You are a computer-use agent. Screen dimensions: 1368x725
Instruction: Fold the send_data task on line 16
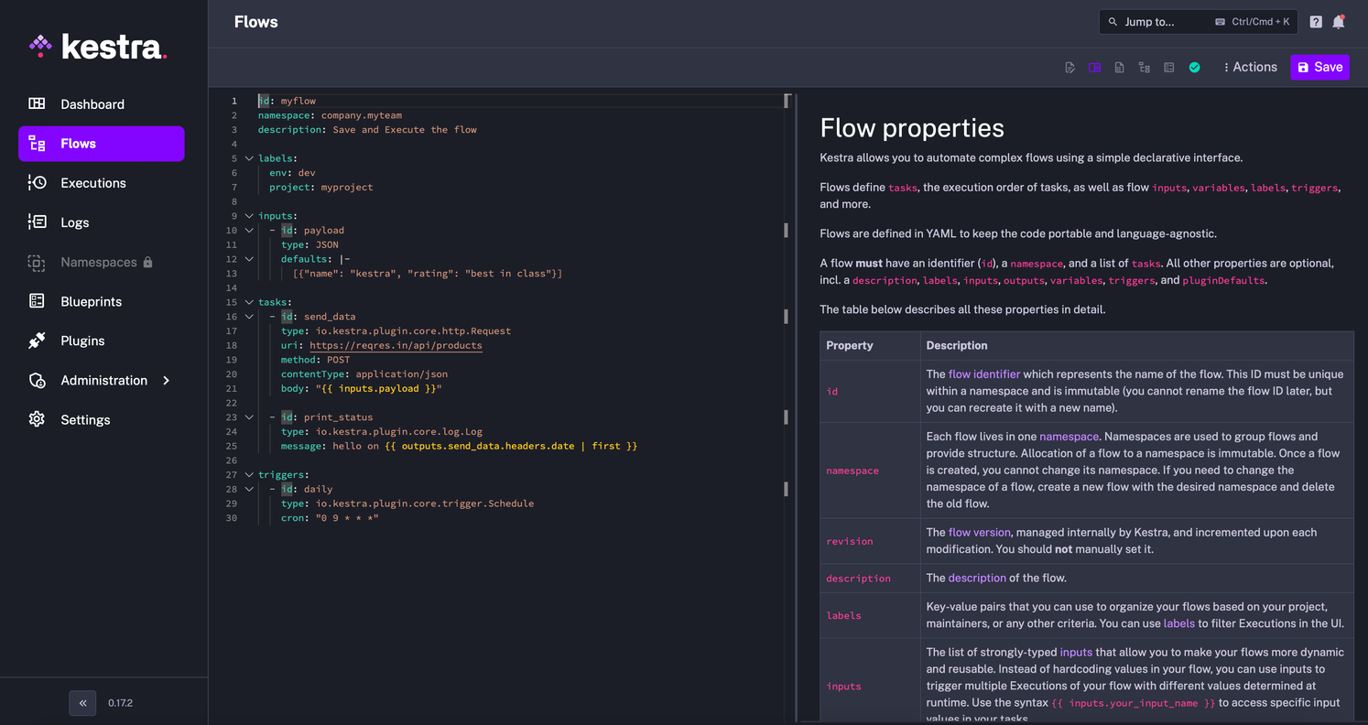coord(249,317)
